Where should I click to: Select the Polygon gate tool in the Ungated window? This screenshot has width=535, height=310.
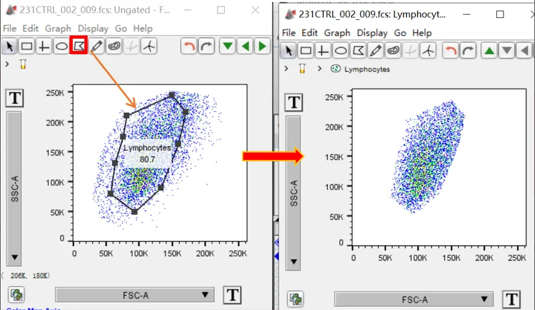coord(79,46)
